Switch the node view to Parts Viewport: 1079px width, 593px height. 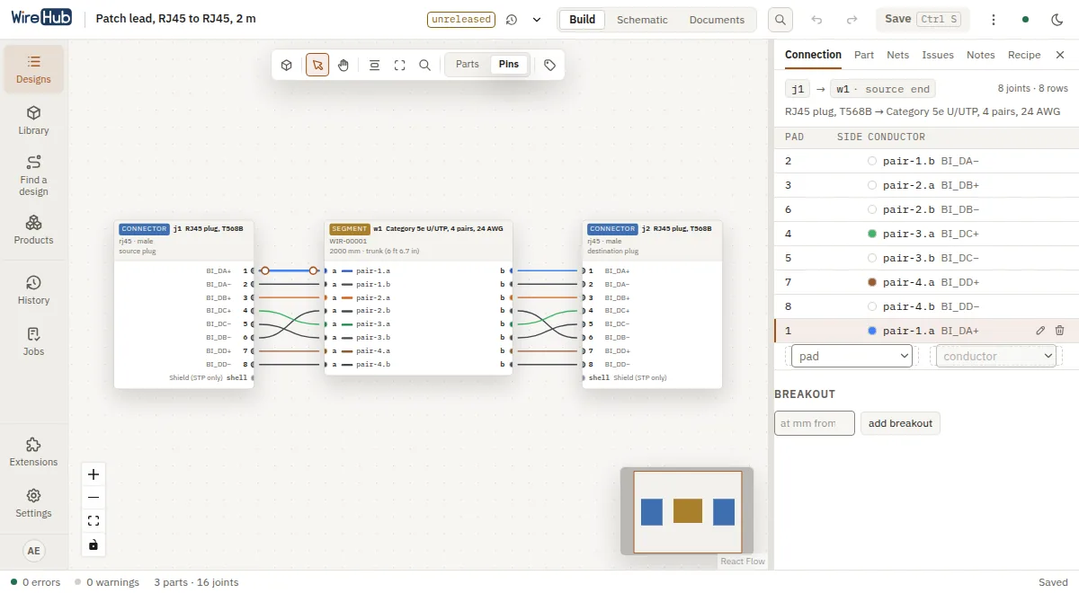point(468,65)
